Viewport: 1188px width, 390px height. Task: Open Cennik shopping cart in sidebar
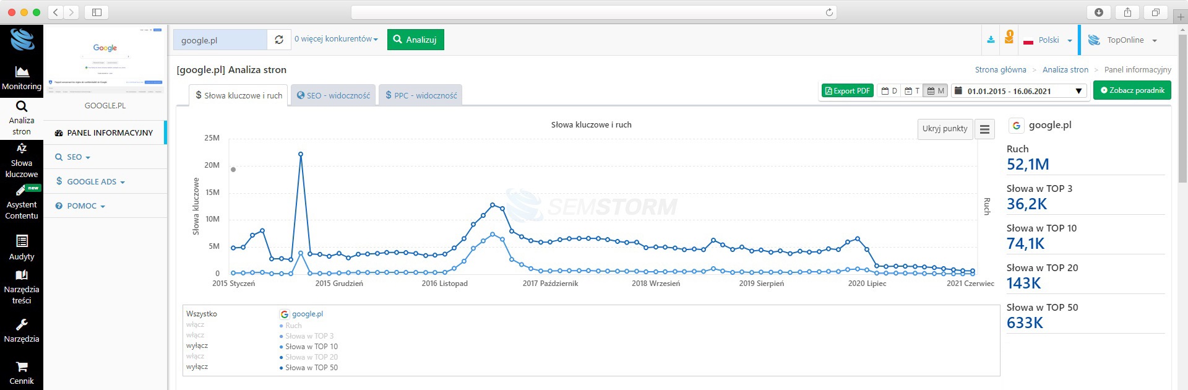coord(22,373)
